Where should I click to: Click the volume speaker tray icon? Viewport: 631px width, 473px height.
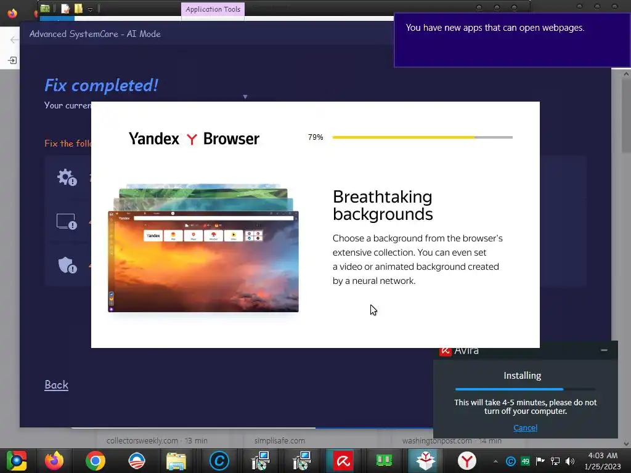(570, 461)
